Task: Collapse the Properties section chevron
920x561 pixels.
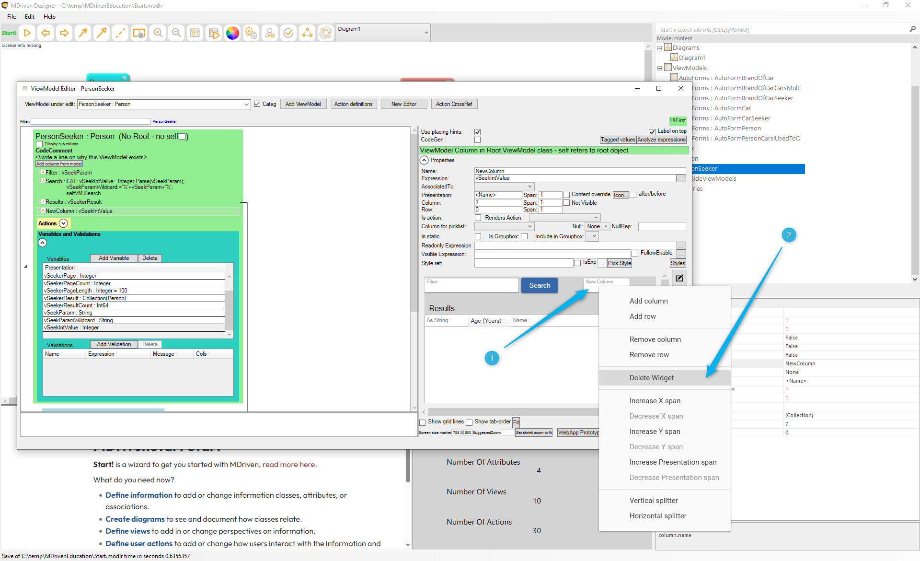Action: (x=425, y=160)
